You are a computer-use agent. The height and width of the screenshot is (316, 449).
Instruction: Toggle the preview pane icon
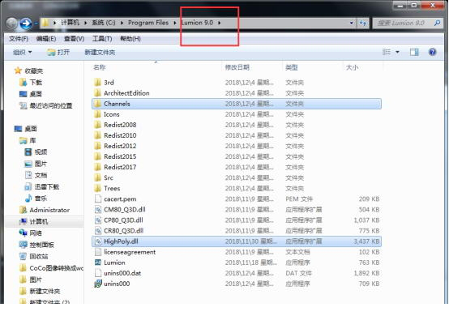point(414,52)
